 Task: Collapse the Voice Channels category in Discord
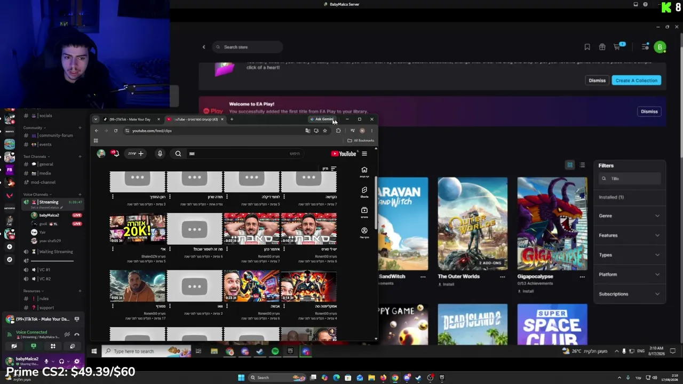click(37, 195)
